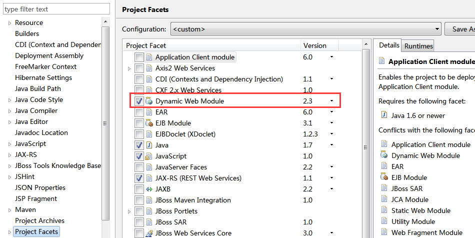
Task: Click the JAX-RS facet icon
Action: click(148, 178)
